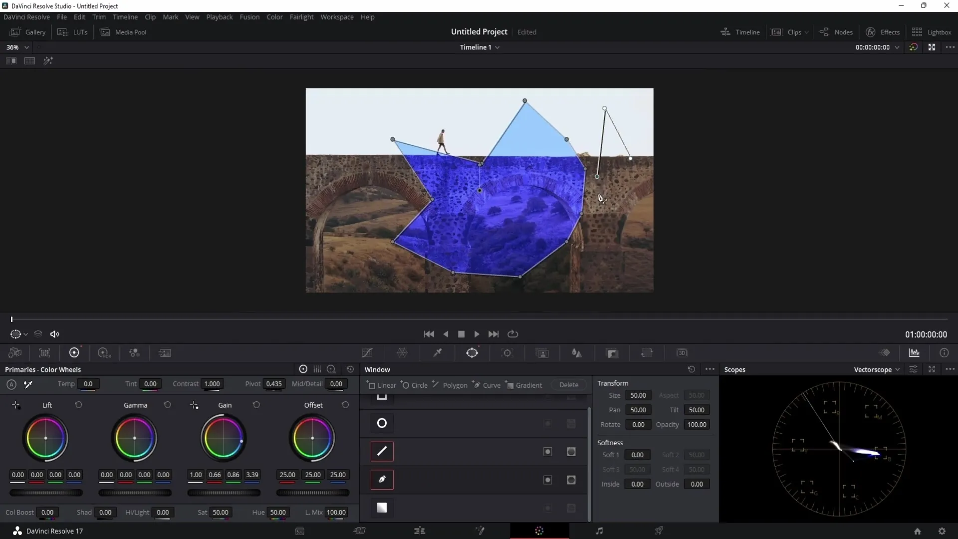Click the Delete window button
Viewport: 958px width, 539px height.
(x=569, y=385)
